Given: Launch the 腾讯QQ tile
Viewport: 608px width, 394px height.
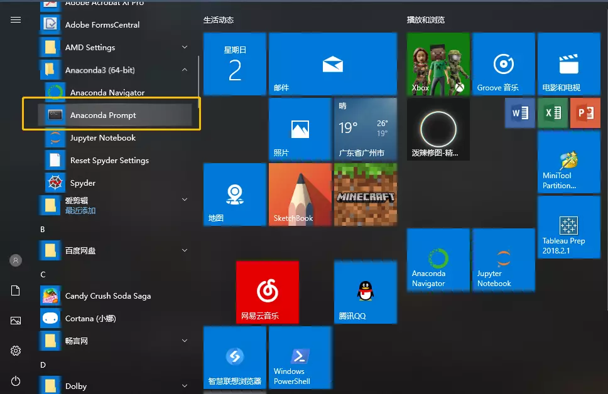Looking at the screenshot, I should coord(366,292).
